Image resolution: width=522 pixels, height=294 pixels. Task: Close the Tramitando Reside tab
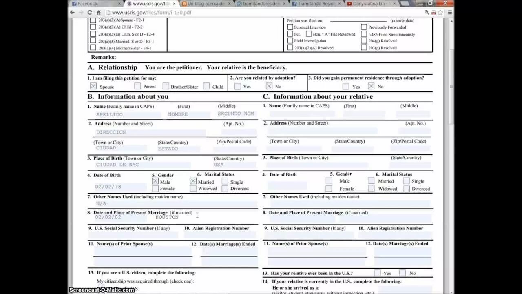[x=339, y=4]
